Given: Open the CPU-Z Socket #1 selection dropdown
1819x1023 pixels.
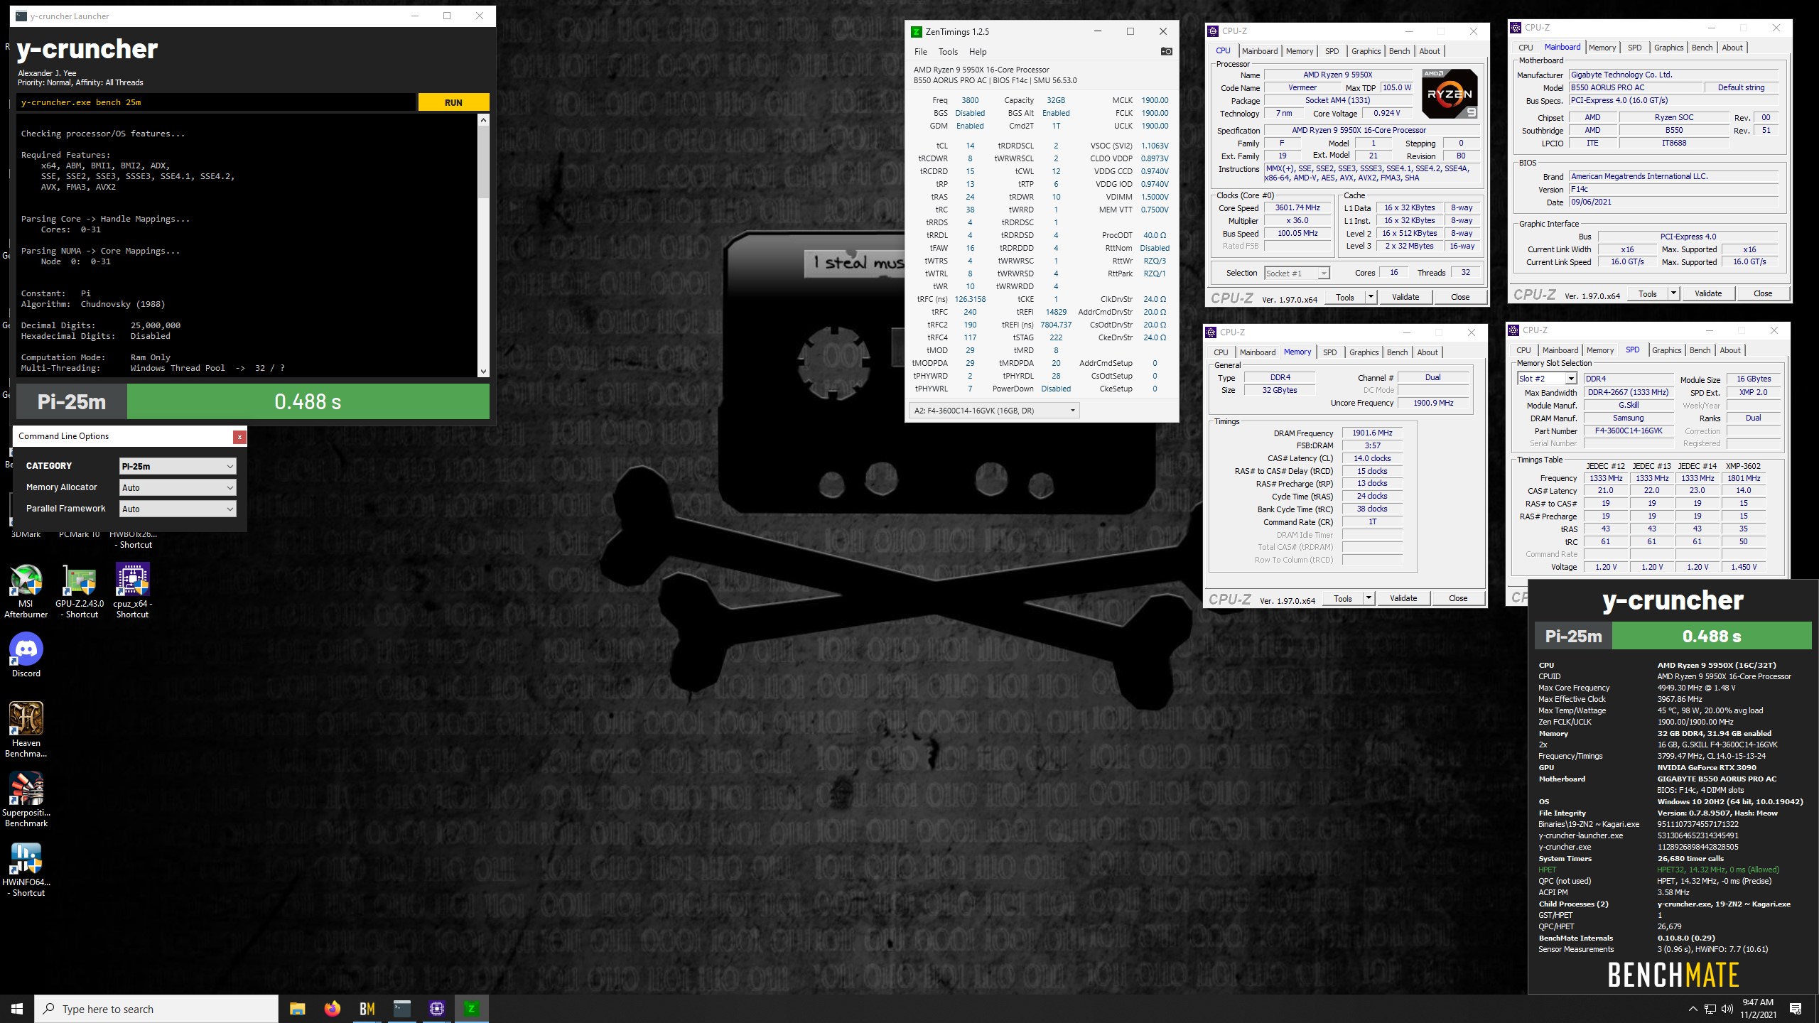Looking at the screenshot, I should (1297, 274).
